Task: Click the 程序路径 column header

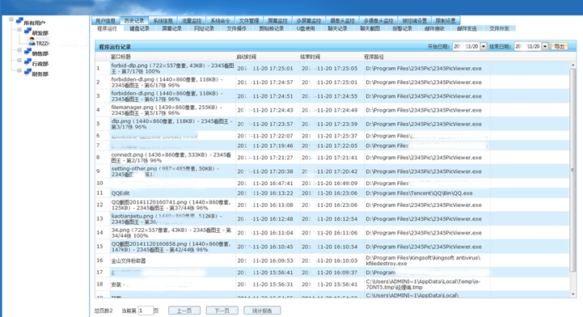Action: click(x=374, y=57)
